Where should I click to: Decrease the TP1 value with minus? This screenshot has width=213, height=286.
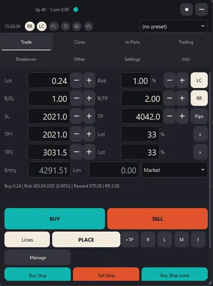(x=76, y=134)
